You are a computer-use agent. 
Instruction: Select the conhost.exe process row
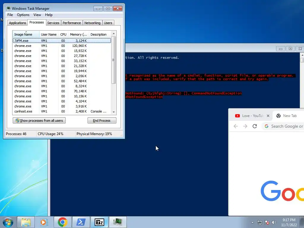coord(62,111)
